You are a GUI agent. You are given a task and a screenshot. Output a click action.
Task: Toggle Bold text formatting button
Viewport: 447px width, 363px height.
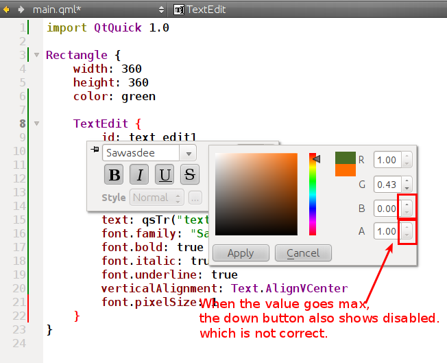pyautogui.click(x=114, y=174)
